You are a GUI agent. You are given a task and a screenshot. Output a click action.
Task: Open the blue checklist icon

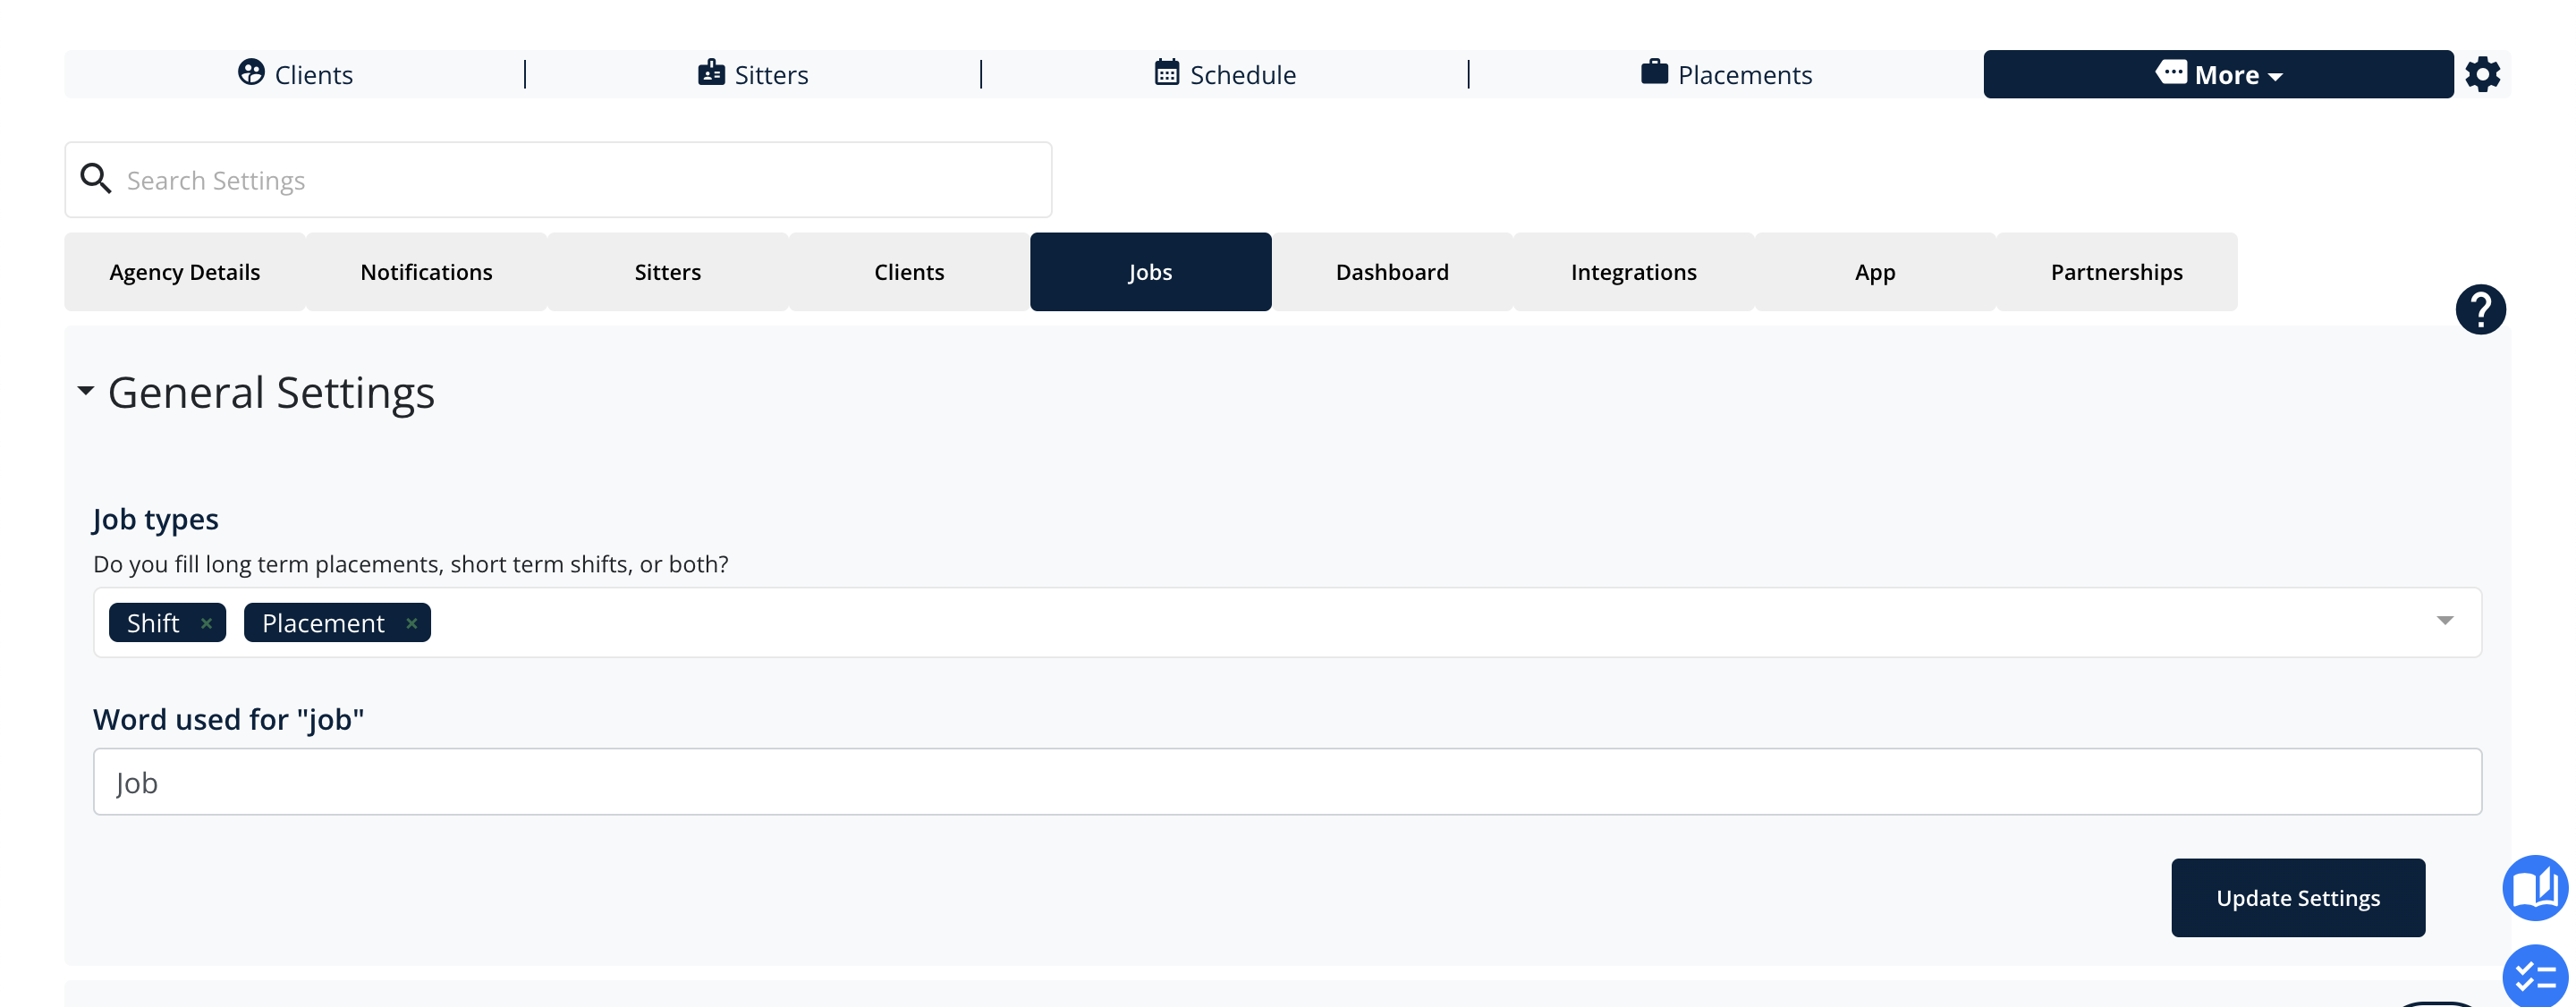tap(2535, 977)
